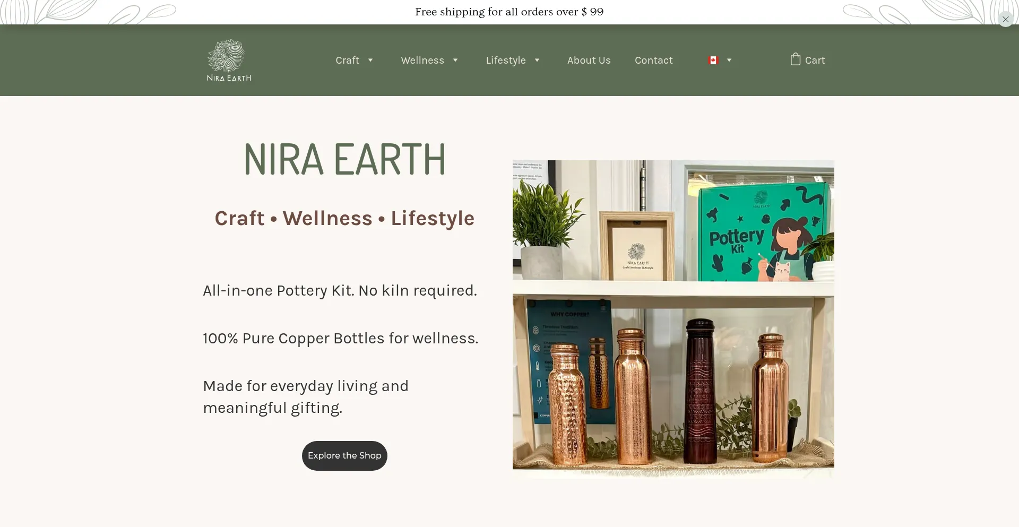This screenshot has height=527, width=1019.
Task: Click the large NIRA EARTH heading
Action: 344,159
